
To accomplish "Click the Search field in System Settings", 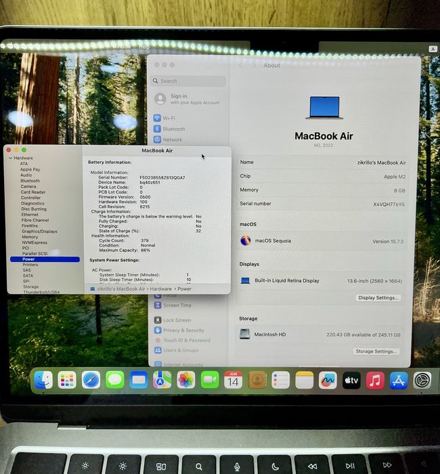I will pos(188,81).
